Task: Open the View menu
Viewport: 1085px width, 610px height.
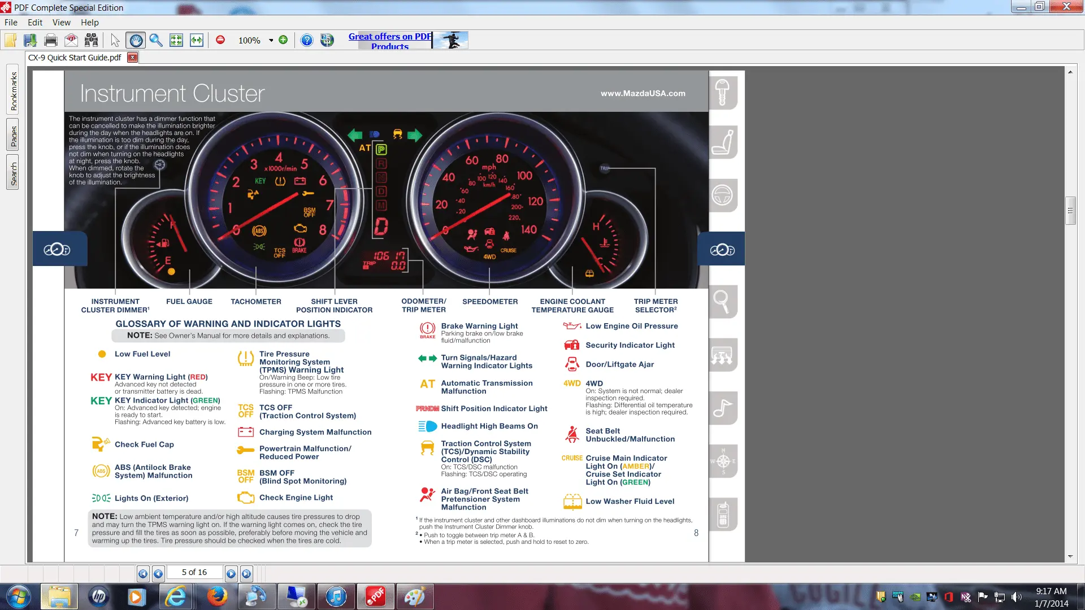Action: (61, 23)
